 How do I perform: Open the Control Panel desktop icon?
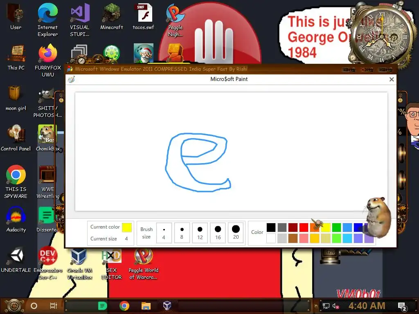pyautogui.click(x=16, y=138)
